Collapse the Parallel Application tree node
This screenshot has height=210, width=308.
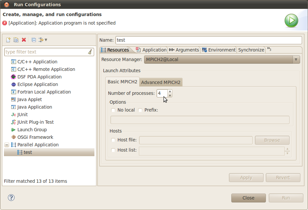7,145
